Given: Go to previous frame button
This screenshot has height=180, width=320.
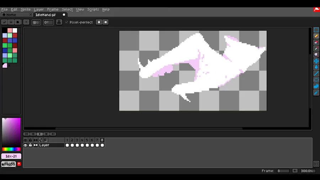Looking at the screenshot, I should point(33,134).
